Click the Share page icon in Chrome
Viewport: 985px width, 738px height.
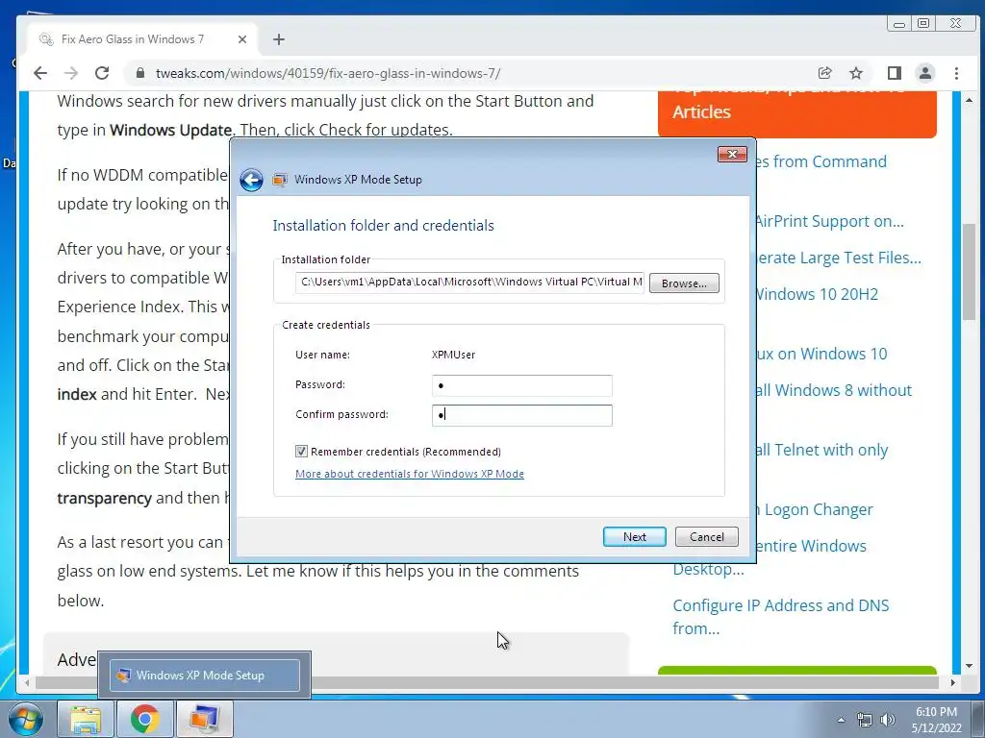[x=824, y=73]
